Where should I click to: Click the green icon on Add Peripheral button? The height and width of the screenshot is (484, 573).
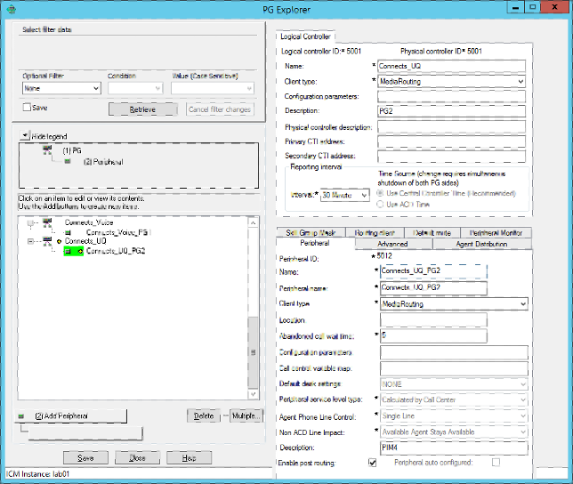(x=21, y=416)
